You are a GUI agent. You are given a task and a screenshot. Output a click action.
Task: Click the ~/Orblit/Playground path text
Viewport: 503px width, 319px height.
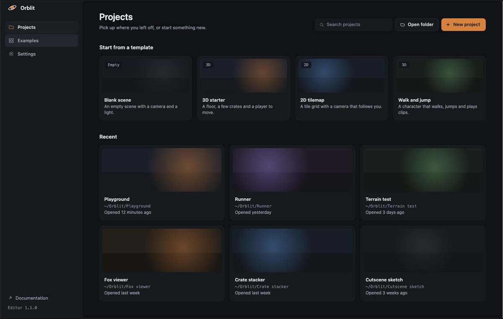pyautogui.click(x=127, y=206)
